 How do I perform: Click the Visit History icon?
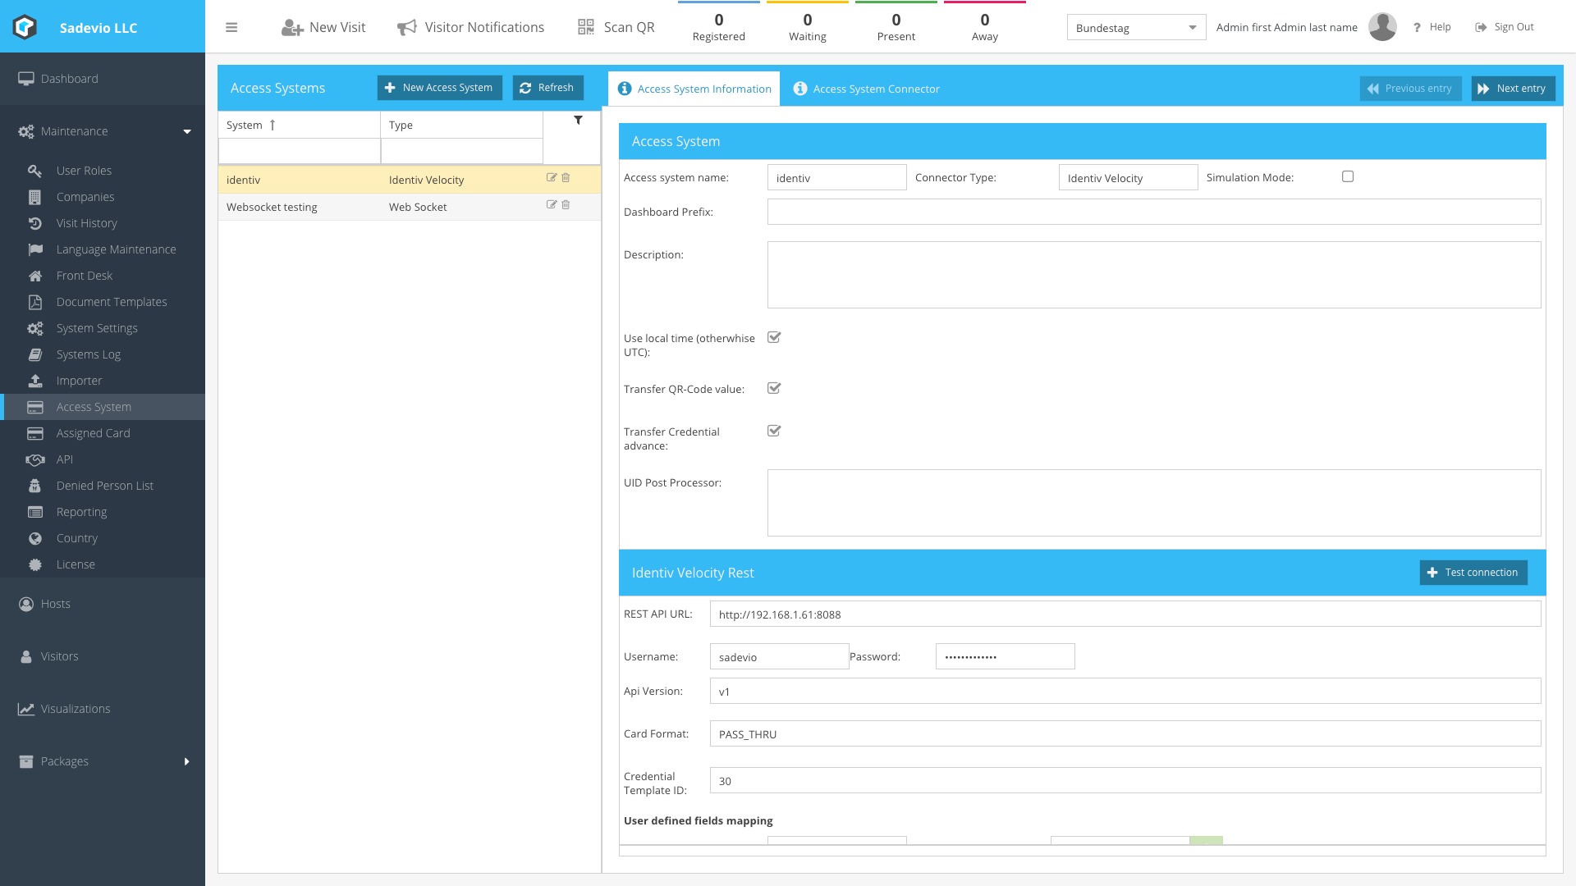34,223
